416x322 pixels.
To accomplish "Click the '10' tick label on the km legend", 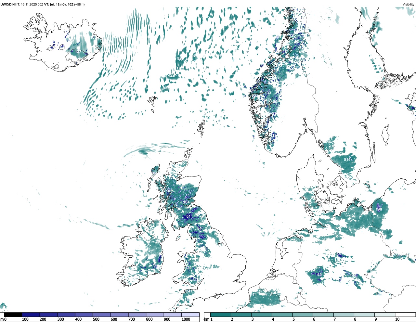I will [397, 319].
